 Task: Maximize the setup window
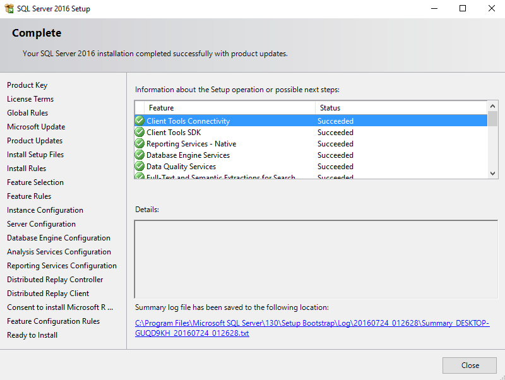pyautogui.click(x=463, y=9)
